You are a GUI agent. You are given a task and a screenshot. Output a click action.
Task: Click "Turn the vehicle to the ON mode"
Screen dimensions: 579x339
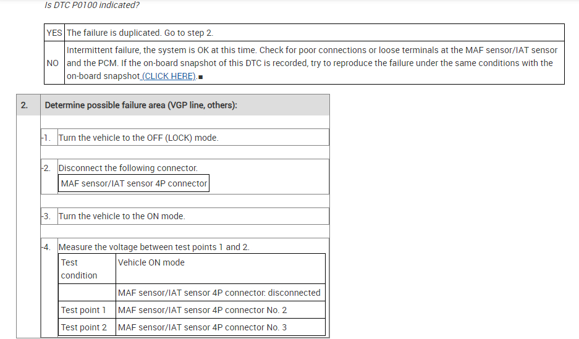(122, 216)
